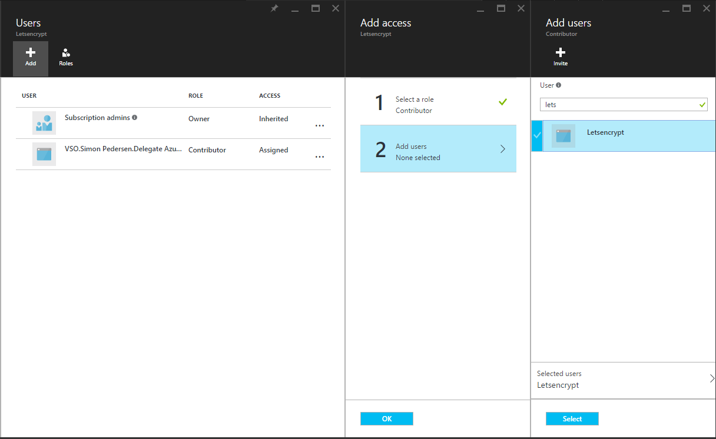This screenshot has height=439, width=716.
Task: Pin the Users blade with pin icon
Action: click(274, 8)
